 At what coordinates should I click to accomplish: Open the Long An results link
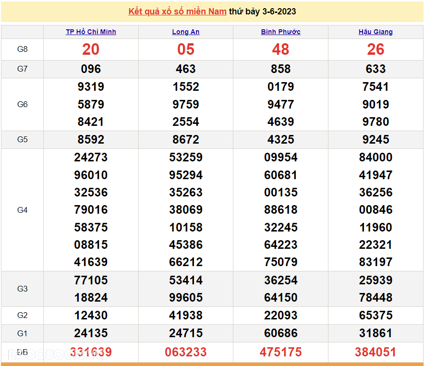click(x=185, y=32)
